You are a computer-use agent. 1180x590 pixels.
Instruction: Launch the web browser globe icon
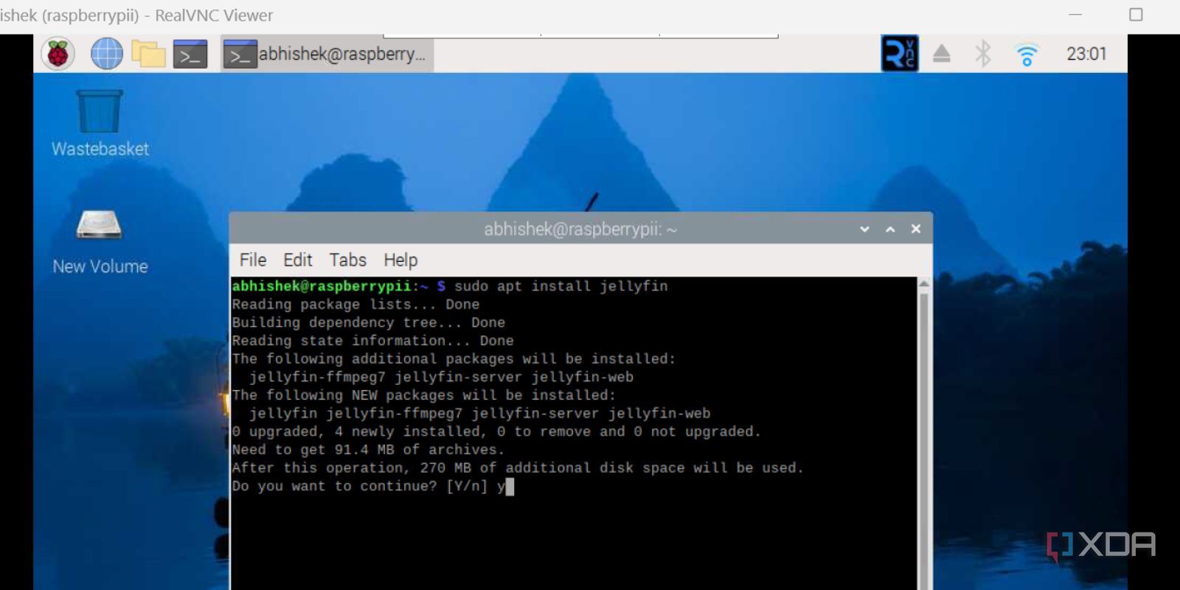coord(106,54)
